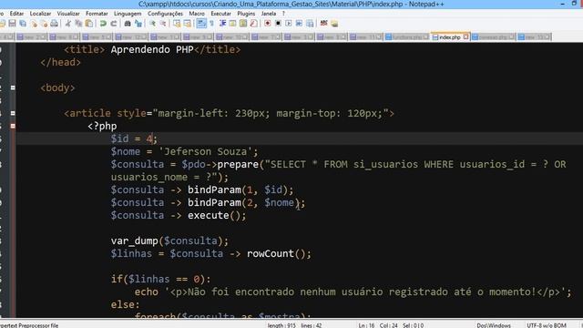583x328 pixels.
Task: Click the Save file toolbar icon
Action: click(12, 24)
